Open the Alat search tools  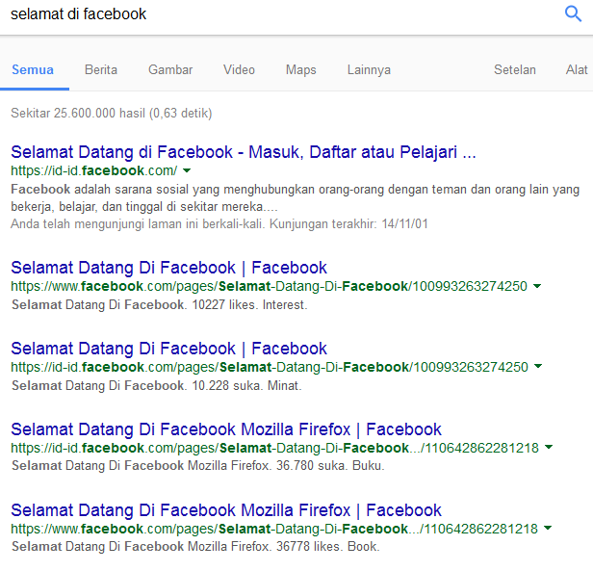(577, 70)
